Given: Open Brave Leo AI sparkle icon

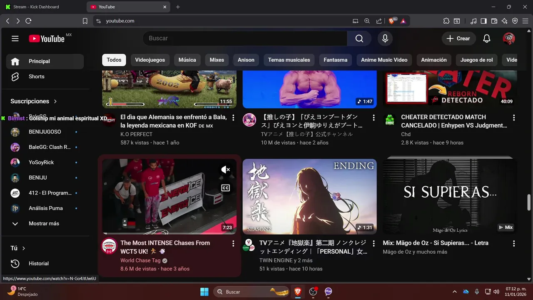Looking at the screenshot, I should pyautogui.click(x=505, y=21).
